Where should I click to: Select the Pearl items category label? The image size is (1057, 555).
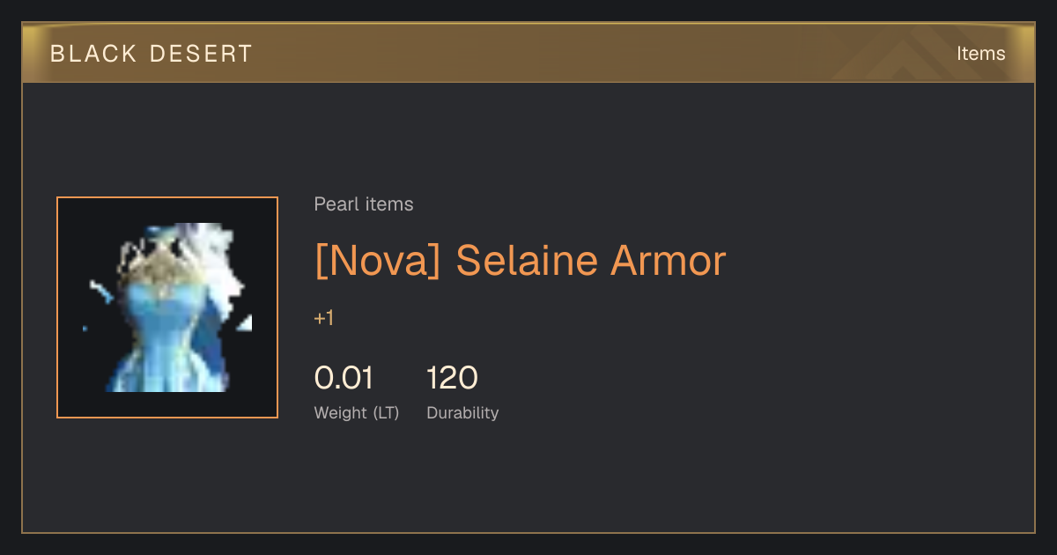(x=364, y=204)
